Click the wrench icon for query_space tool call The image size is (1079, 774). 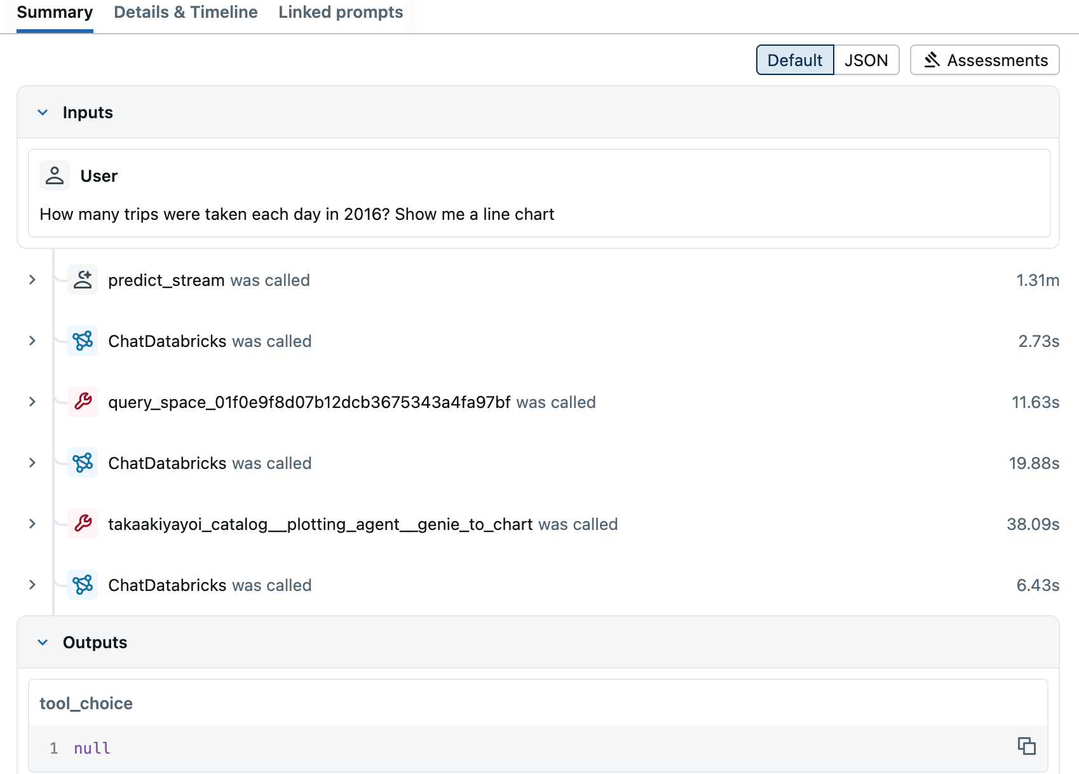[83, 402]
